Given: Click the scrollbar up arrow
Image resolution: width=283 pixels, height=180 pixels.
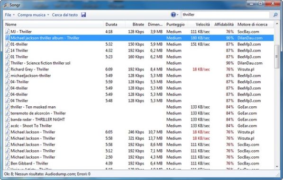Looking at the screenshot, I should point(277,24).
